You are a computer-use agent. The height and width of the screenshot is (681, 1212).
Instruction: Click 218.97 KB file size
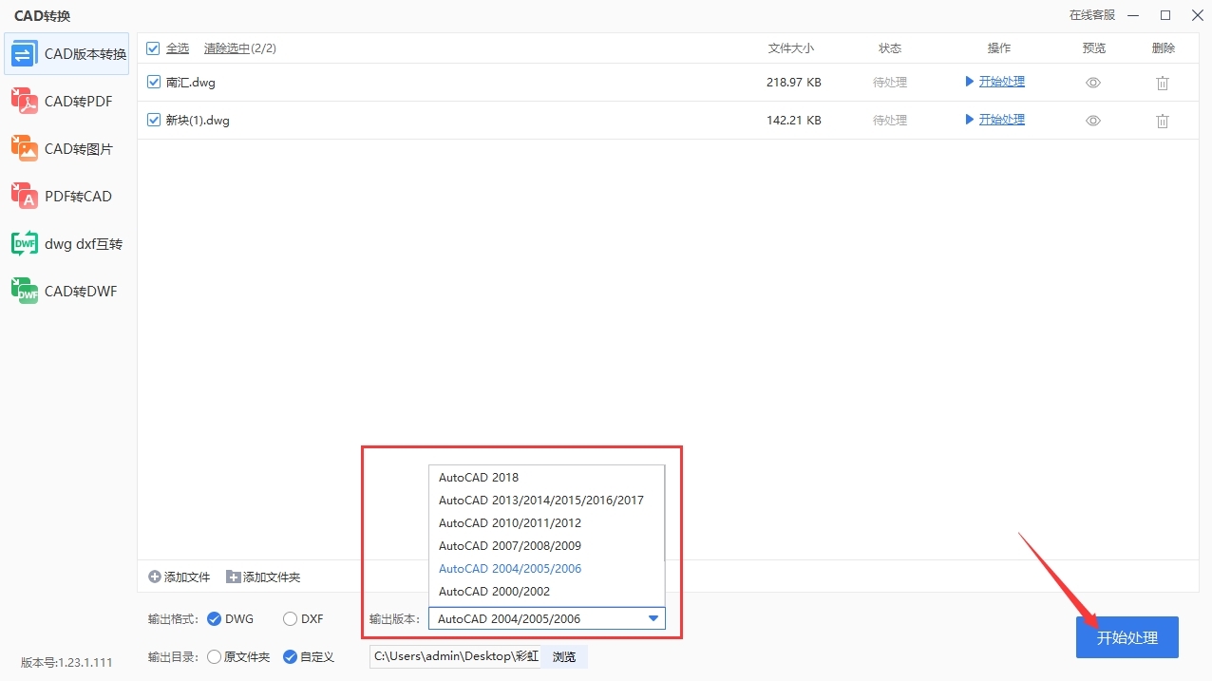coord(794,83)
